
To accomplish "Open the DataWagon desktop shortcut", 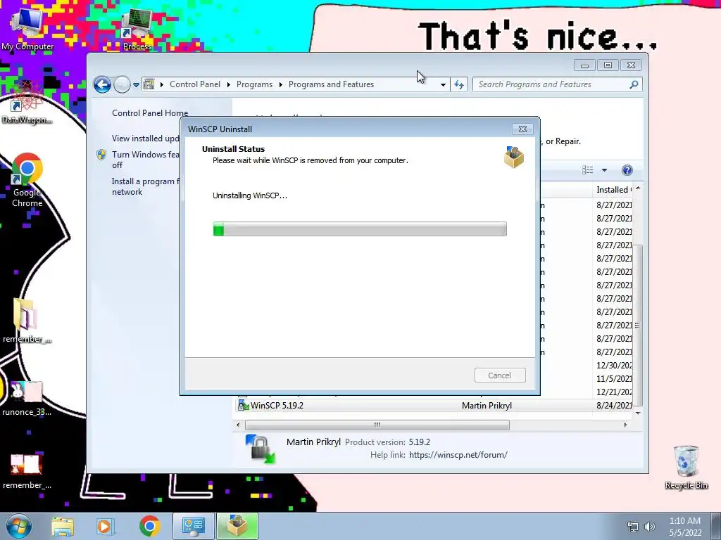I will pos(27,103).
